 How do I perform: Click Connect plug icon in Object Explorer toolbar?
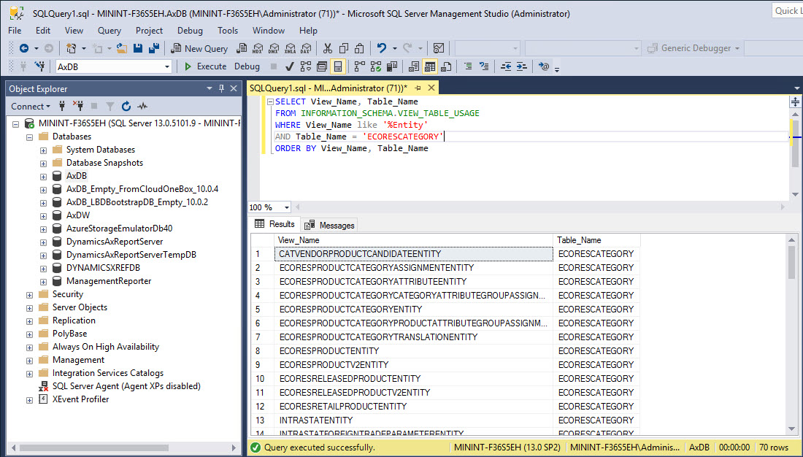(62, 107)
